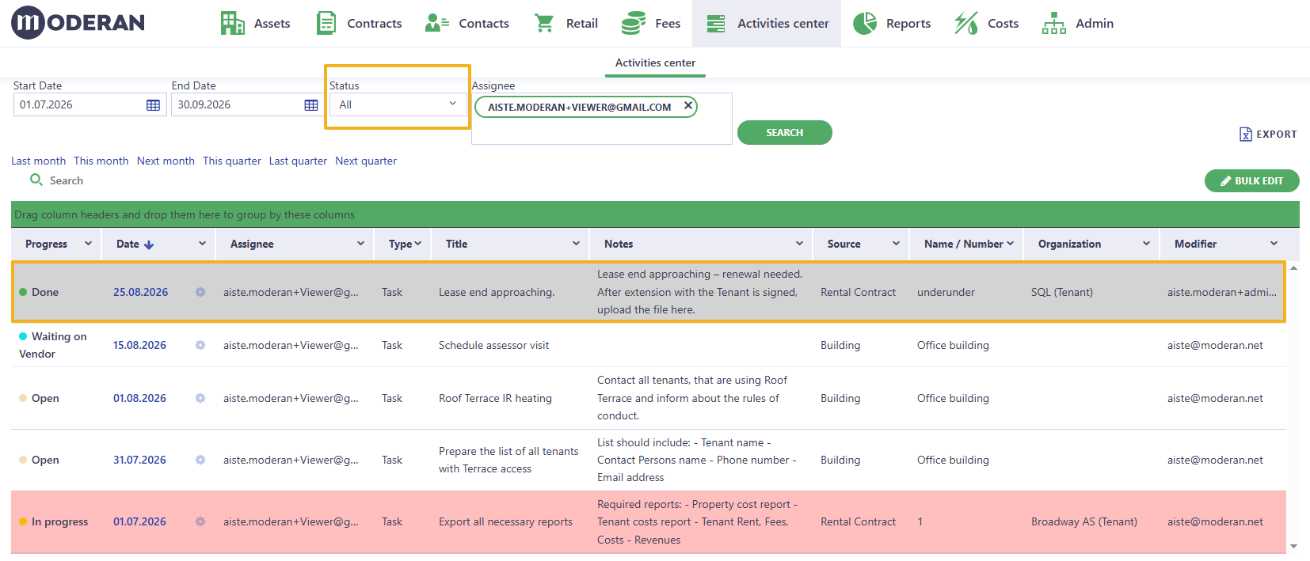Open the Retail menu
1310x561 pixels.
(x=566, y=24)
